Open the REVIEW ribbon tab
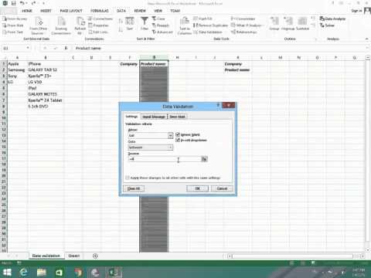The width and height of the screenshot is (371, 278). [140, 11]
